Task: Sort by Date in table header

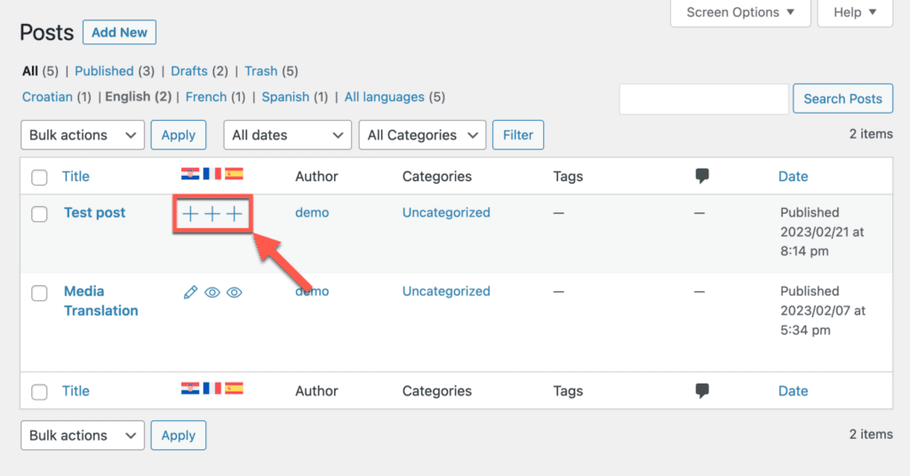Action: click(794, 176)
